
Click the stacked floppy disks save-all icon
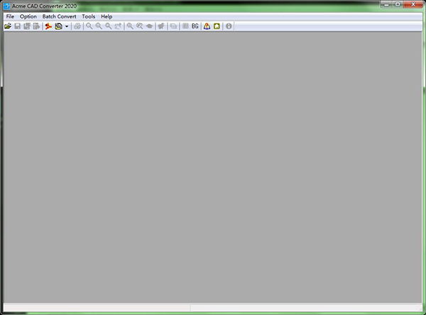27,26
